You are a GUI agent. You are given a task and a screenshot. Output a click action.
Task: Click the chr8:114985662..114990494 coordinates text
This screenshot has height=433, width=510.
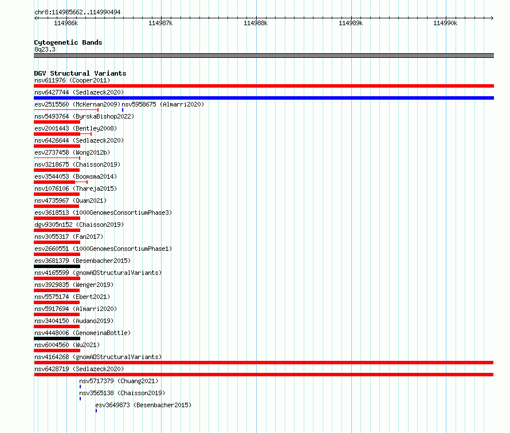77,13
